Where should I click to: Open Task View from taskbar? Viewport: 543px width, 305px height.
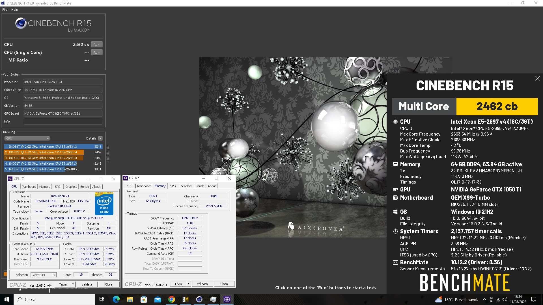(x=102, y=299)
